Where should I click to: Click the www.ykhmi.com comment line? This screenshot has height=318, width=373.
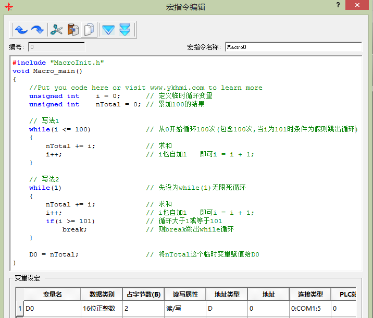point(145,88)
